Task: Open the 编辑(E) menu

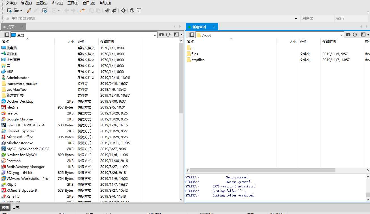Action: (x=26, y=3)
